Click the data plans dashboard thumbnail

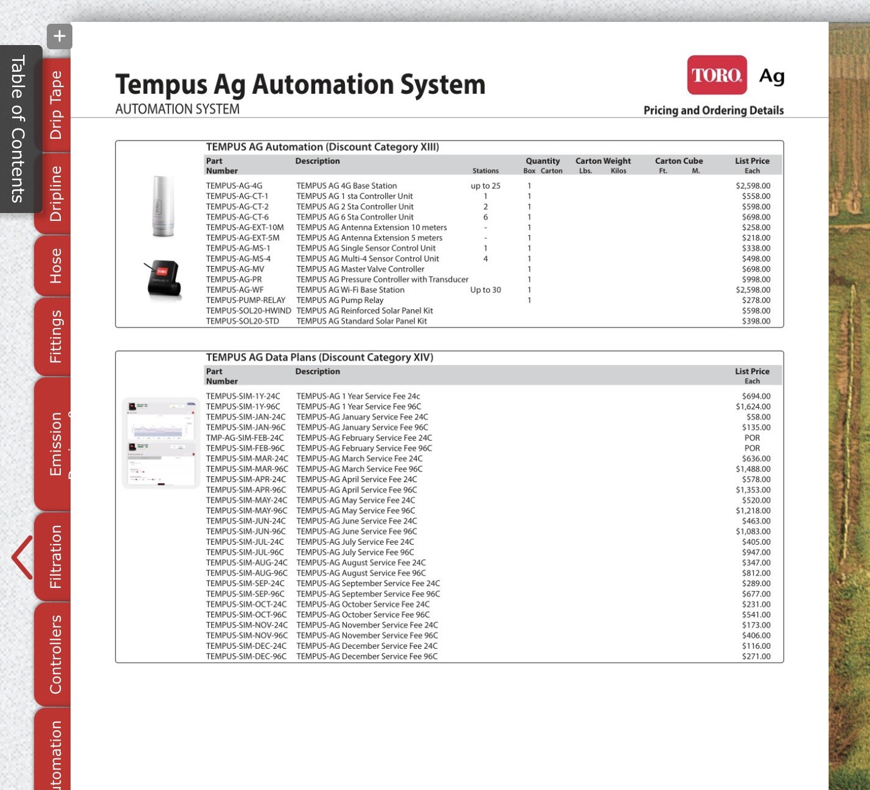pos(161,443)
